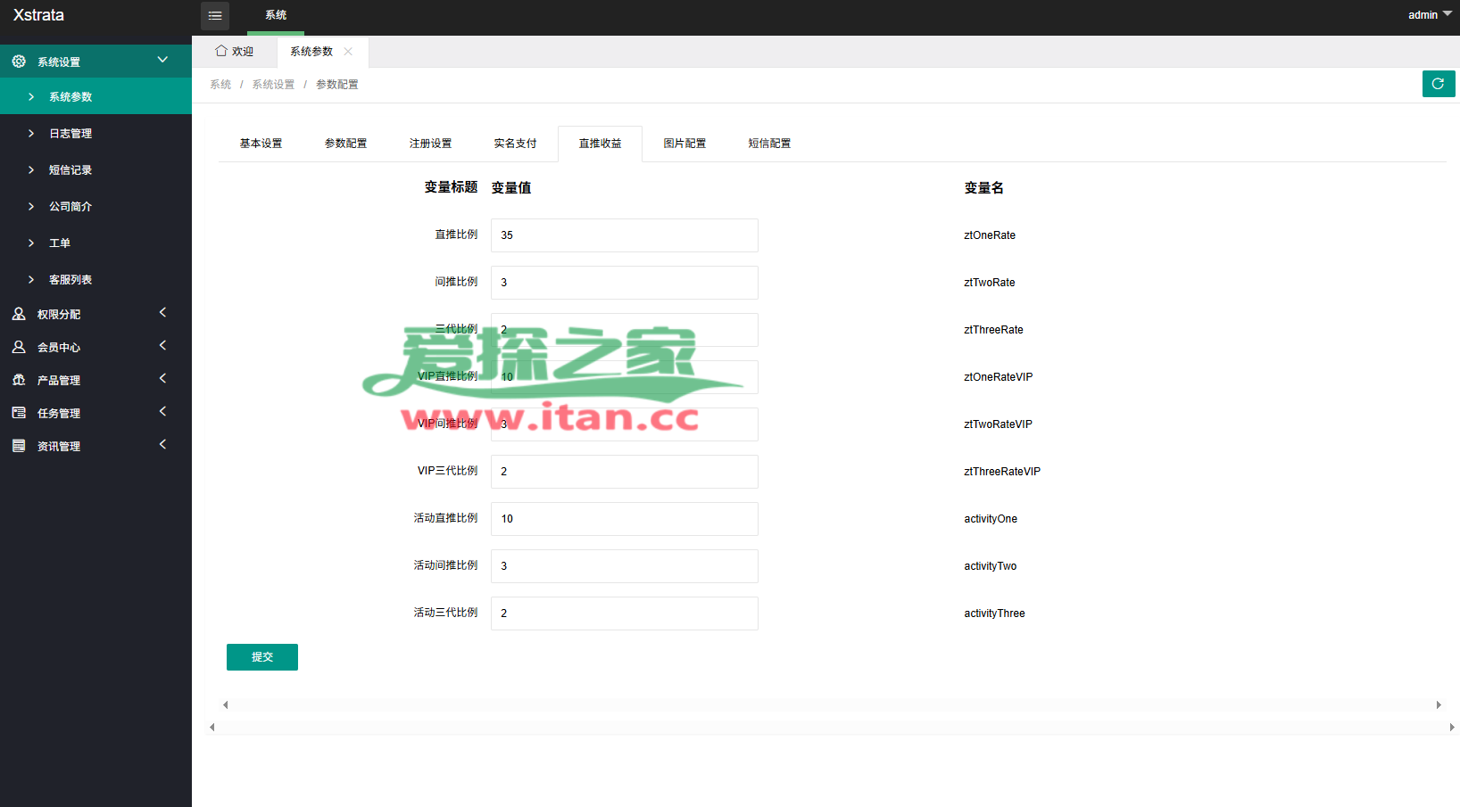Click the 权限分配 user icon
1460x807 pixels.
click(x=19, y=314)
